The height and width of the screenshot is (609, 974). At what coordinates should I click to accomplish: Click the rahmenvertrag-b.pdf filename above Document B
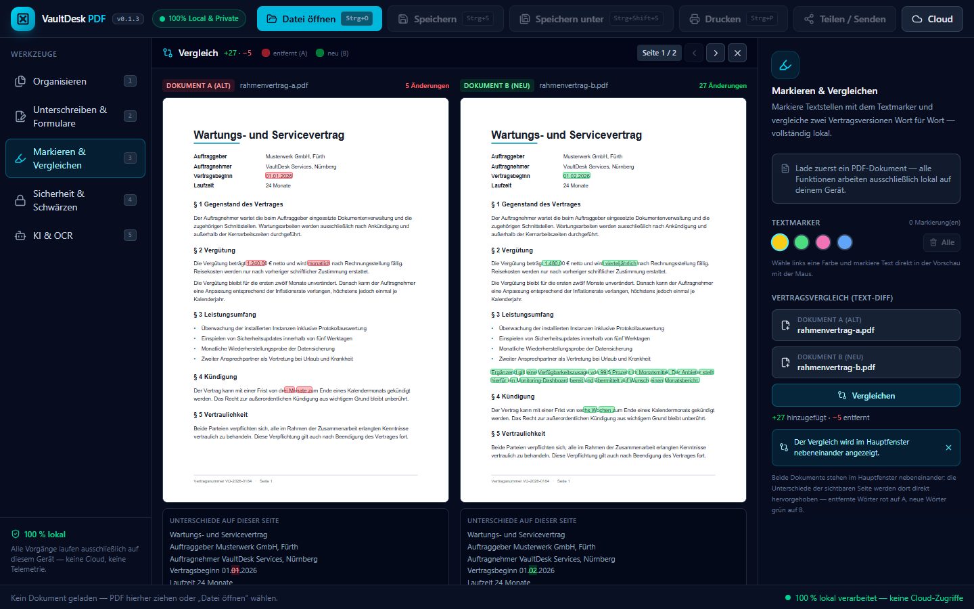pos(574,85)
